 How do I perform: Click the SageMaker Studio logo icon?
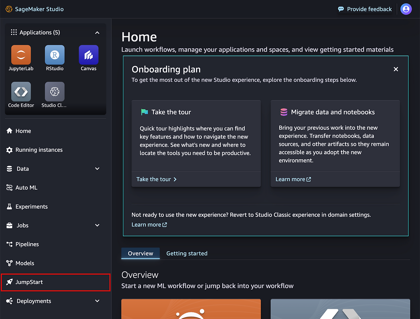coord(9,9)
